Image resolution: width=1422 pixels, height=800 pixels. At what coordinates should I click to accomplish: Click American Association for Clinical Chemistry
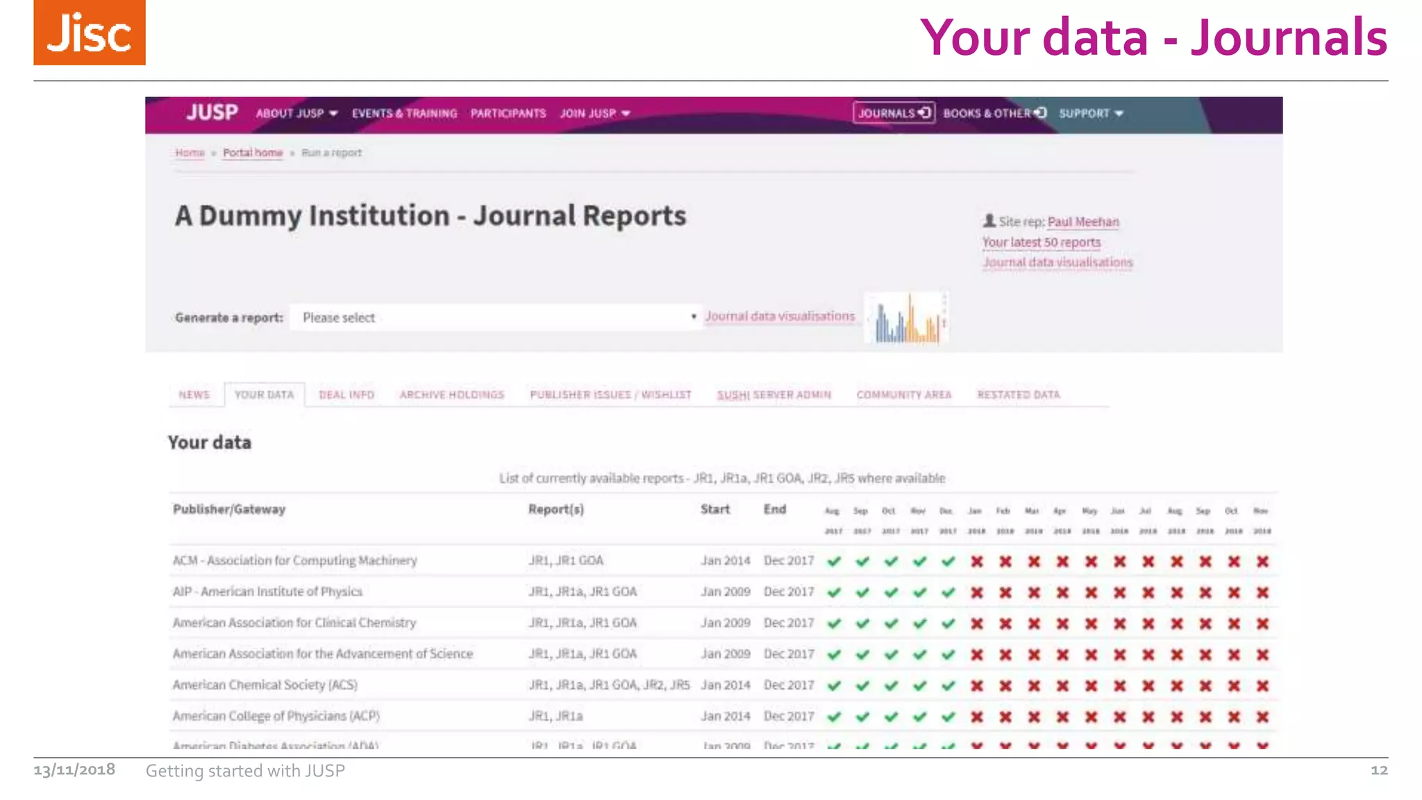coord(294,623)
